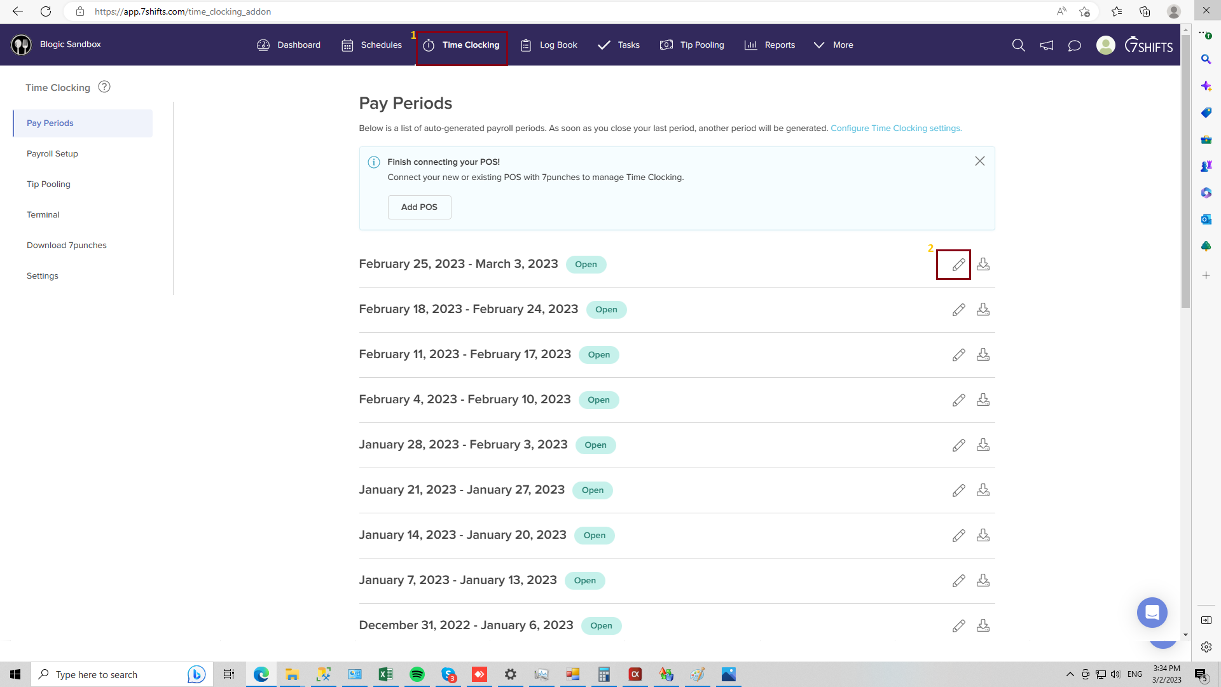Download the February 18 - February 24 pay period

[x=983, y=310]
